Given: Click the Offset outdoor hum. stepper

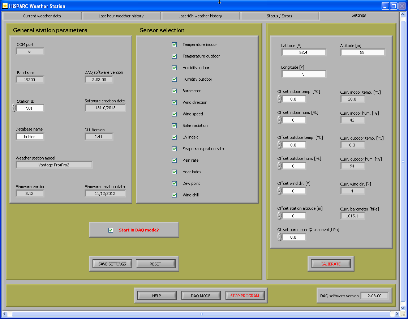Looking at the screenshot, I should click(x=279, y=166).
